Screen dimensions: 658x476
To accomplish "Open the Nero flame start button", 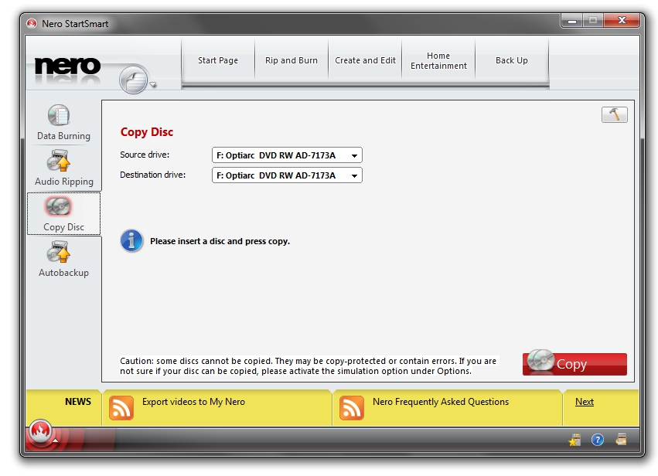I will 41,431.
